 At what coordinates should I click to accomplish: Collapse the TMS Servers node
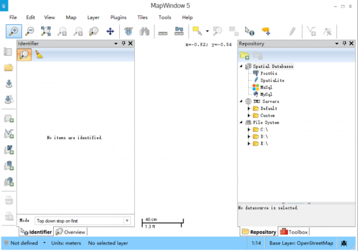pos(241,101)
